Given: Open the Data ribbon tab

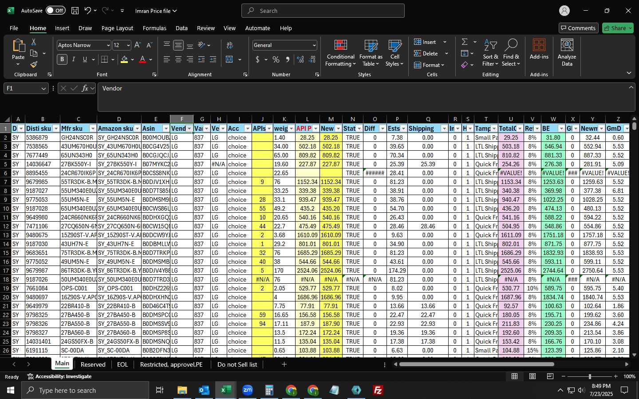Looking at the screenshot, I should click(181, 28).
